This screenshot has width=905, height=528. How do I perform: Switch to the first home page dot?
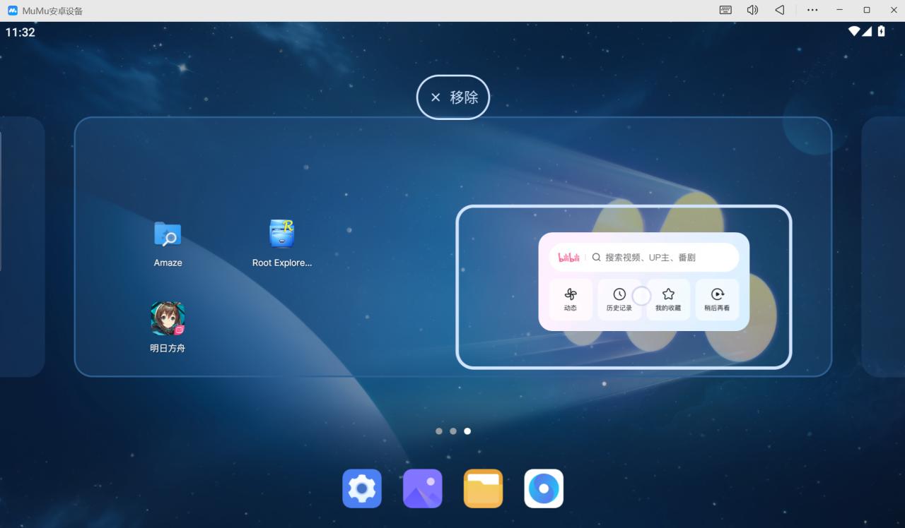click(439, 431)
